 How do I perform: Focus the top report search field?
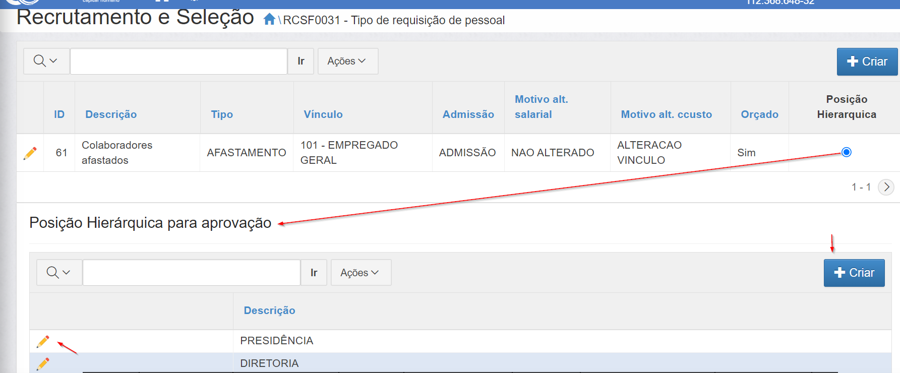pos(178,61)
